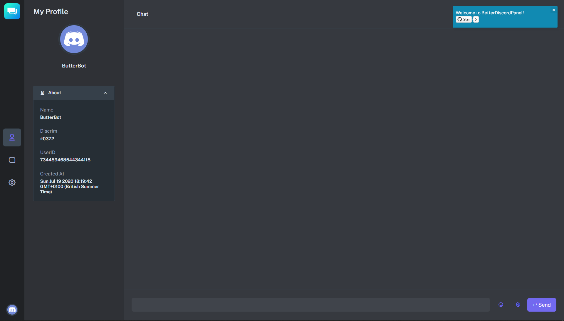
Task: Focus the chat message input field
Action: point(311,305)
